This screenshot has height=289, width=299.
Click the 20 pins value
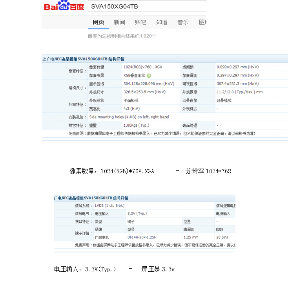222,237
